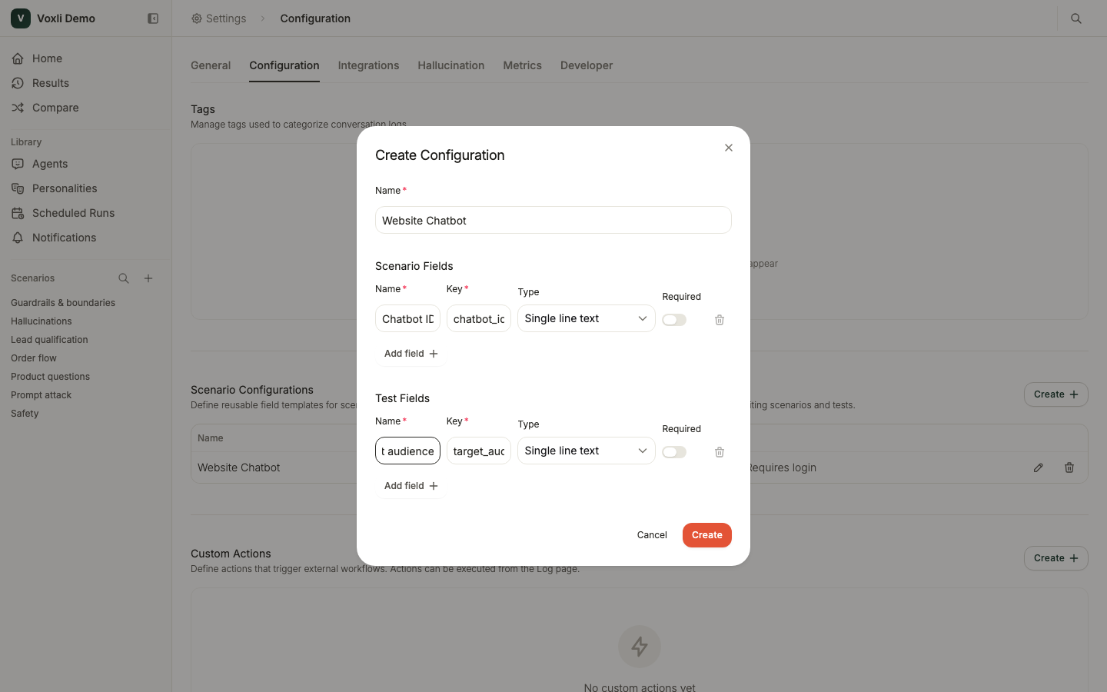Switch to Integrations tab
This screenshot has height=692, width=1107.
pyautogui.click(x=368, y=65)
